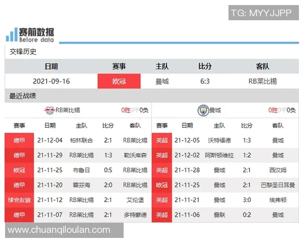Click the blue bar chart icon beside 赛前数据

click(12, 35)
